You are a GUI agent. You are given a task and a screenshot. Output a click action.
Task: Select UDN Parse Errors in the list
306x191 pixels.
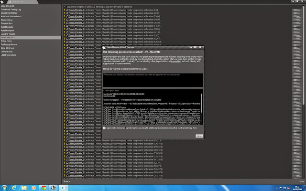(9, 55)
